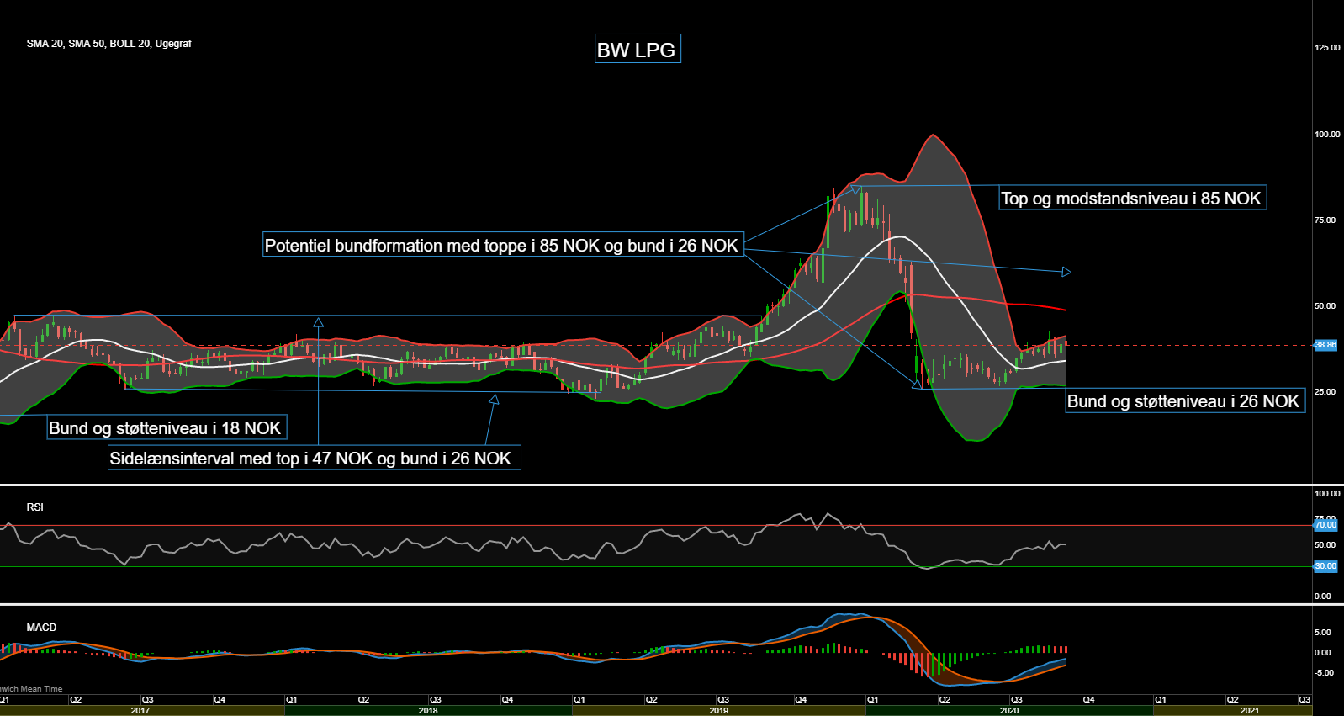Click the Q4 marker of 2017 on the time axis
Viewport: 1344px width, 716px height.
(220, 700)
